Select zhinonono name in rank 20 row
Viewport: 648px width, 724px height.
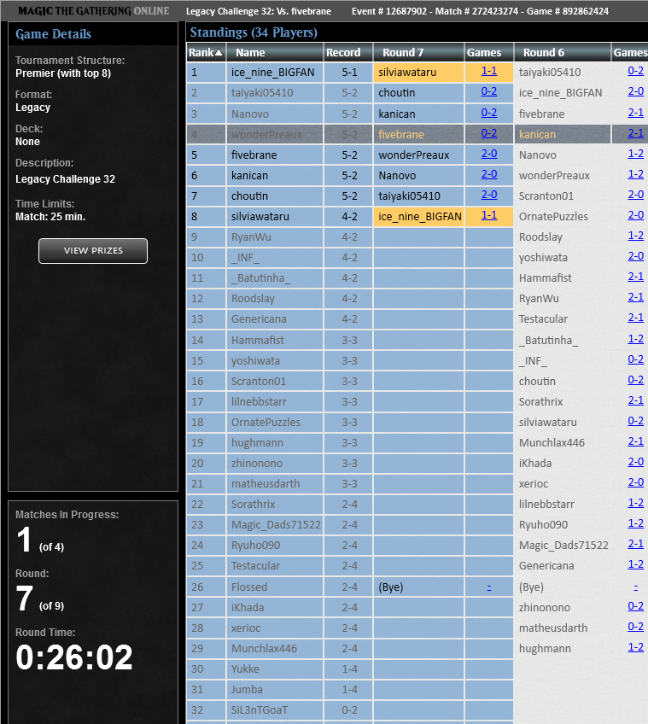(x=257, y=463)
